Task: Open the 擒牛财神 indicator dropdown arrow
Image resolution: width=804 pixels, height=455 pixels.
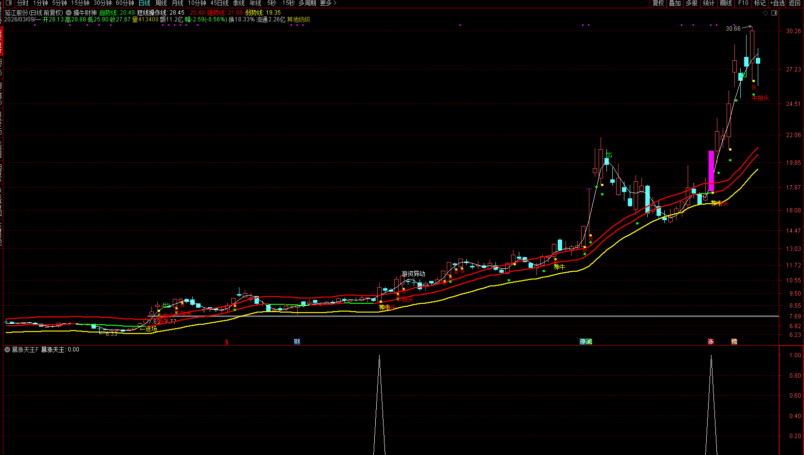Action: (x=69, y=13)
